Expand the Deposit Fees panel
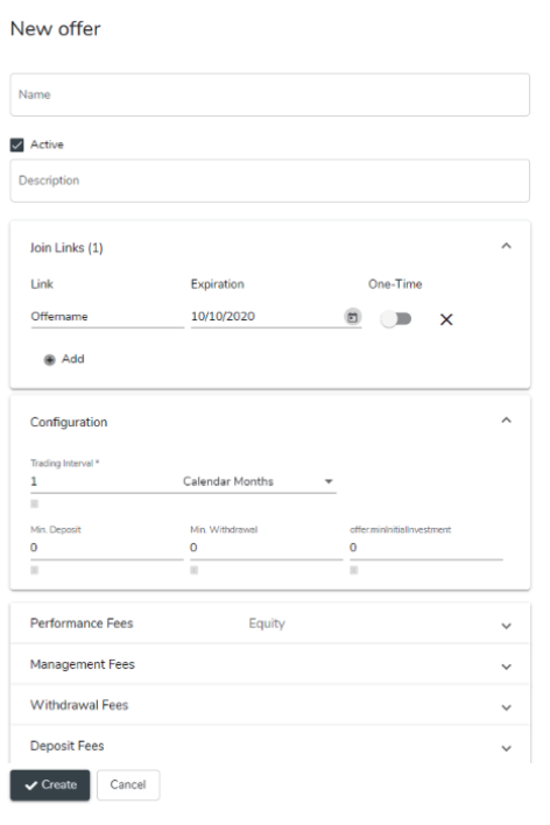 [506, 748]
